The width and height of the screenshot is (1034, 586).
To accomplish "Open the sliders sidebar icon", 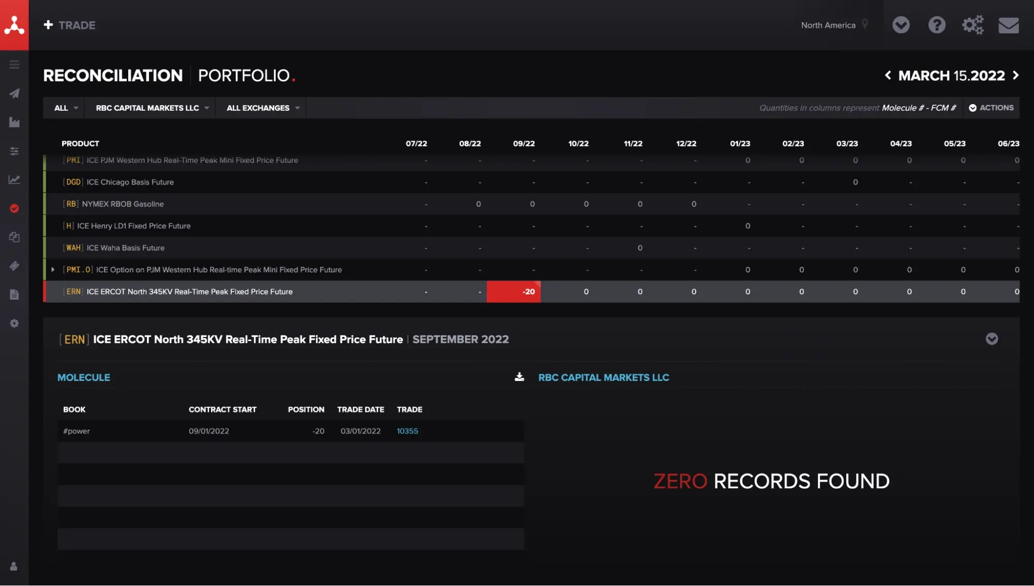I will (x=14, y=151).
